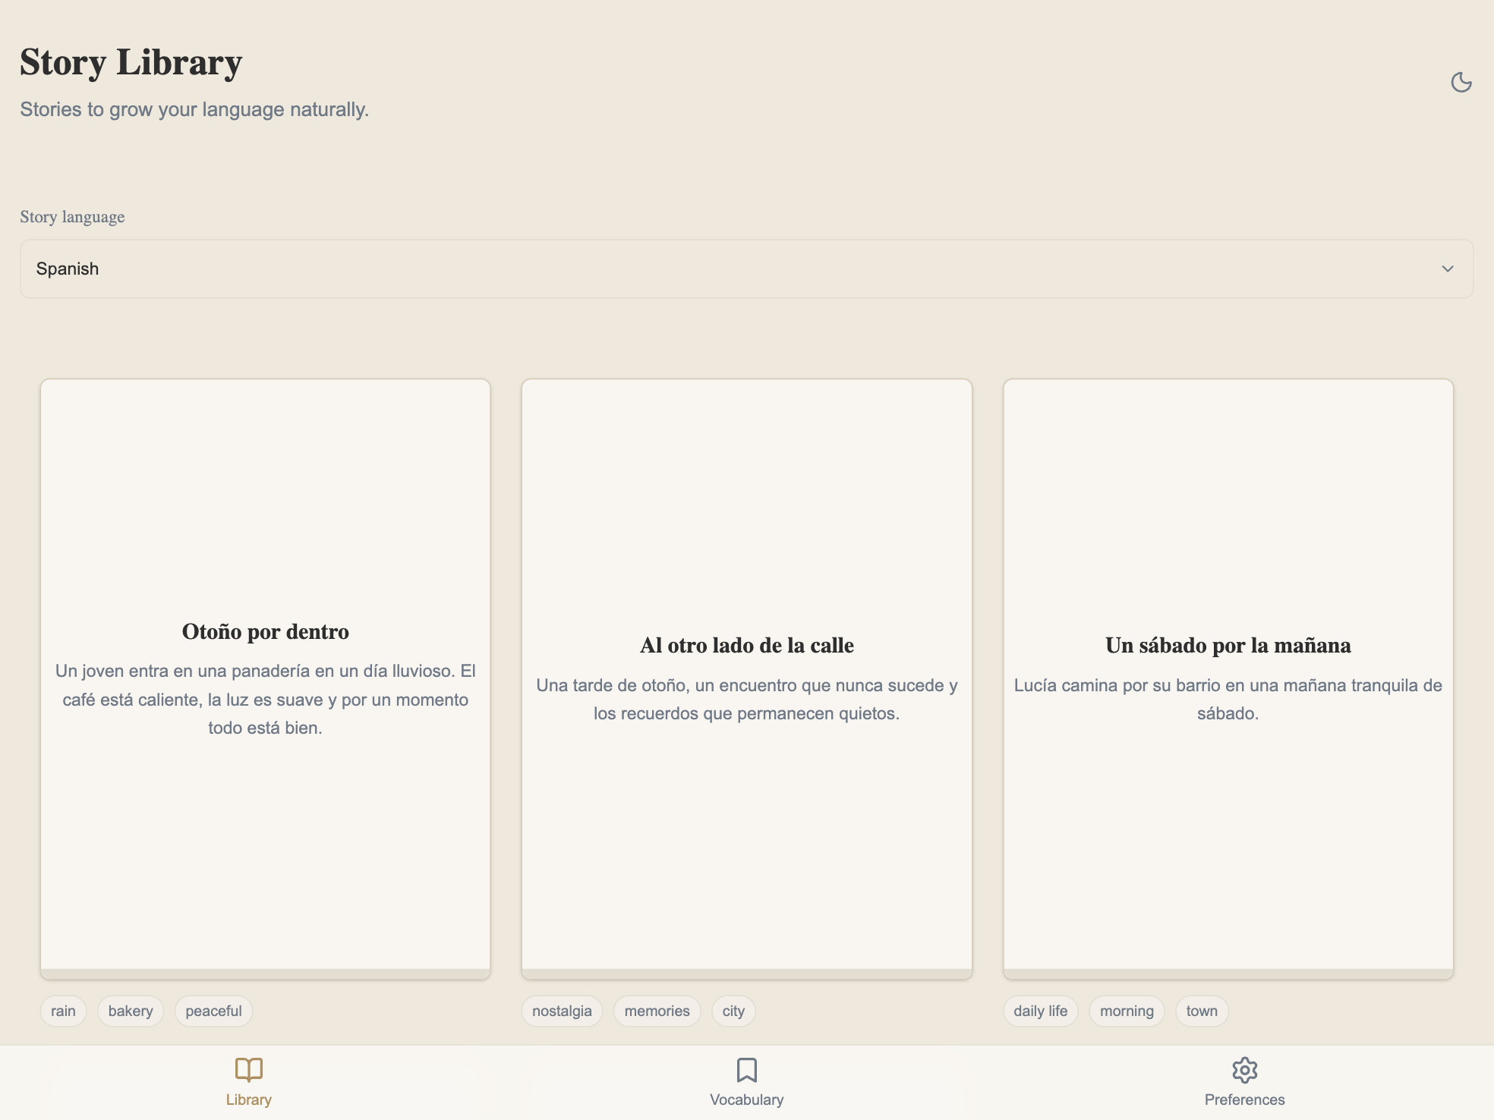Open the story Al otro lado de la calle
The image size is (1494, 1120).
point(746,645)
